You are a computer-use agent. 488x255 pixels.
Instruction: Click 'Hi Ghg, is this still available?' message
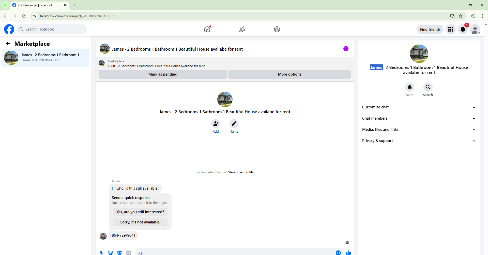(135, 188)
